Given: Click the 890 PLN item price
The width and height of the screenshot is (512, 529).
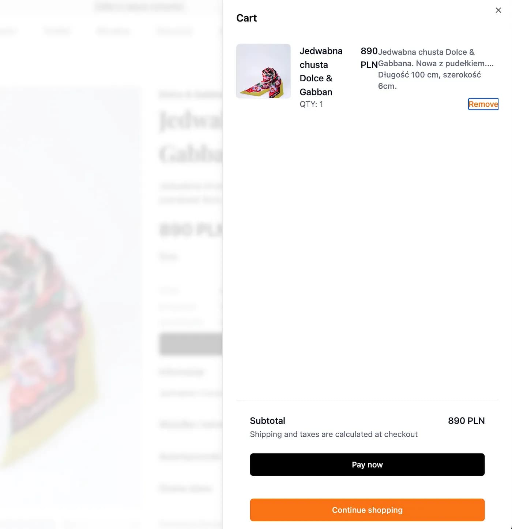Looking at the screenshot, I should pyautogui.click(x=369, y=58).
